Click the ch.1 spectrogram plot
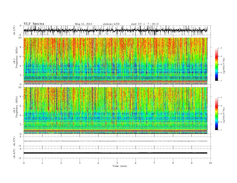 click(x=116, y=61)
